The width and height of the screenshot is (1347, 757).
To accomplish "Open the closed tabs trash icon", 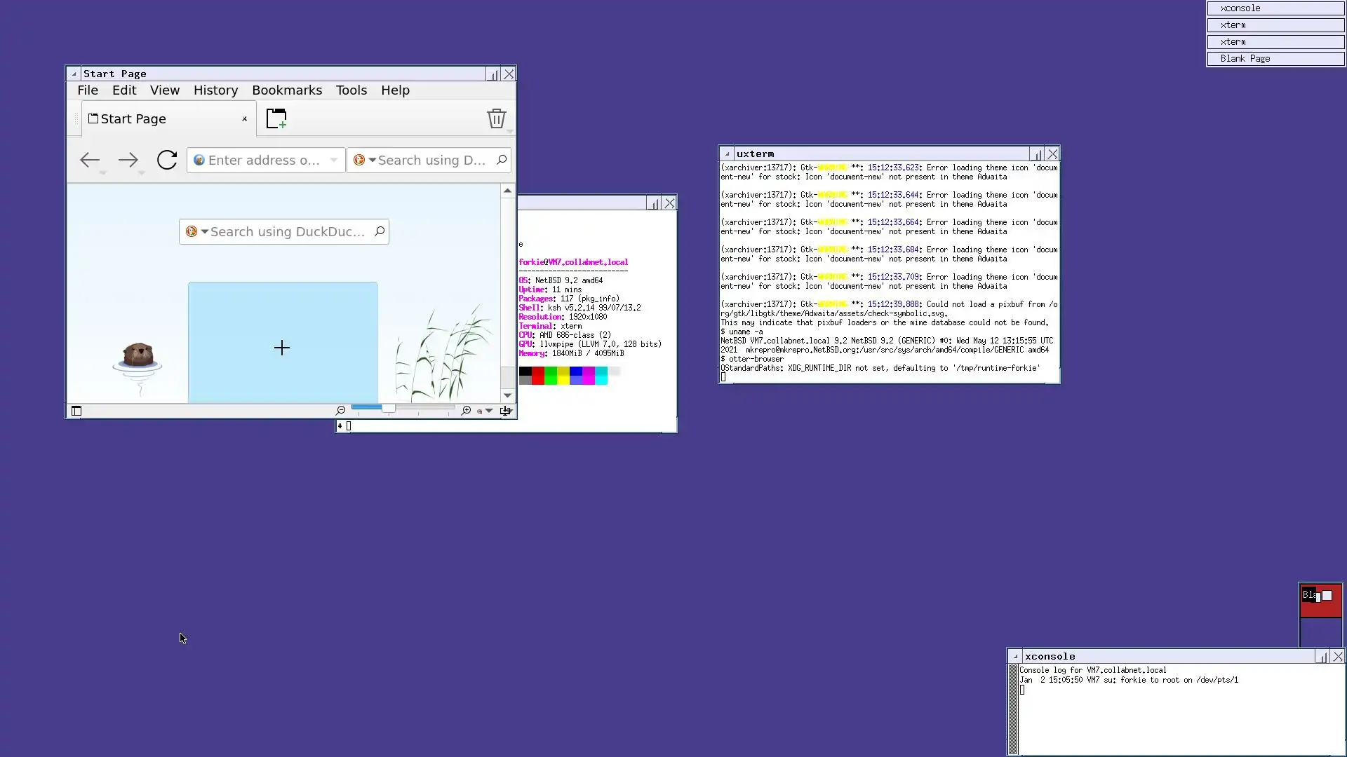I will pyautogui.click(x=496, y=118).
